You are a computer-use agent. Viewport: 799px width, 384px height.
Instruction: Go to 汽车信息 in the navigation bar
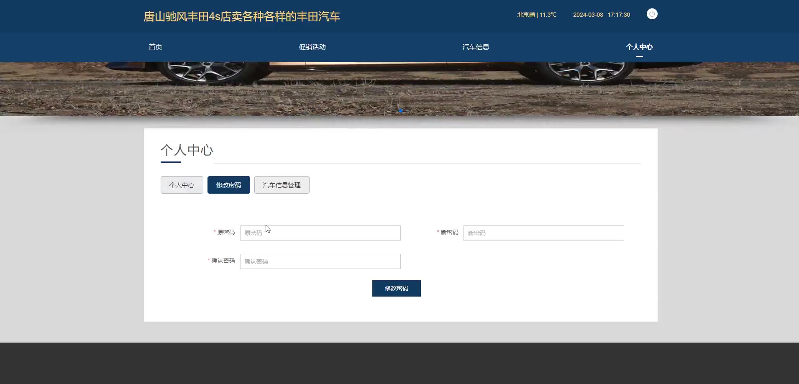click(476, 47)
